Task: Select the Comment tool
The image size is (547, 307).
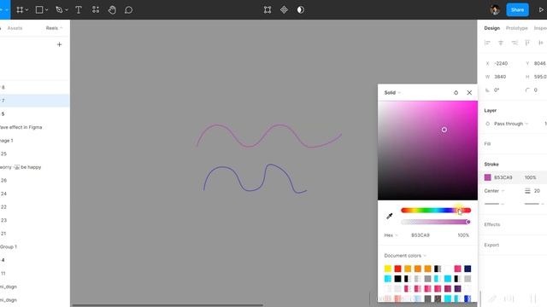Action: pyautogui.click(x=128, y=9)
